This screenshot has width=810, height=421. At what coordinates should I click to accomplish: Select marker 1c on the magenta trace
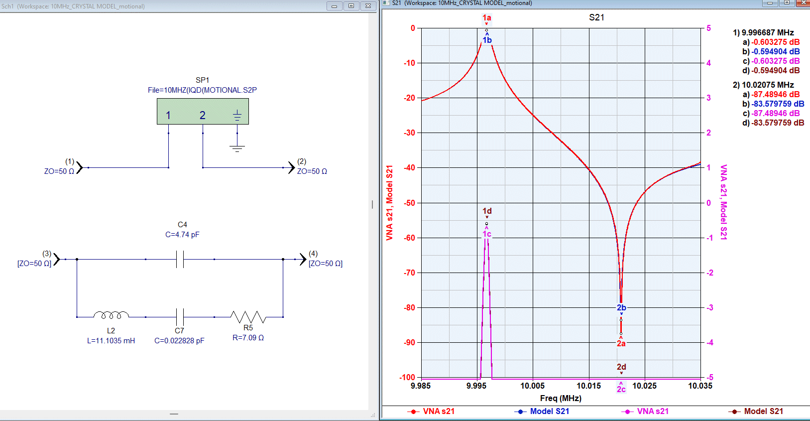487,234
